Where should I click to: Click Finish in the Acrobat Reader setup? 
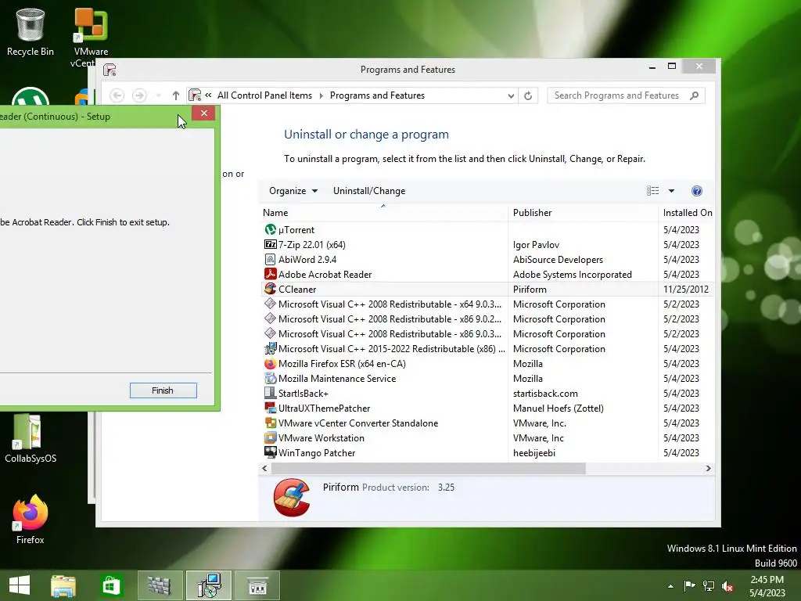pyautogui.click(x=163, y=390)
